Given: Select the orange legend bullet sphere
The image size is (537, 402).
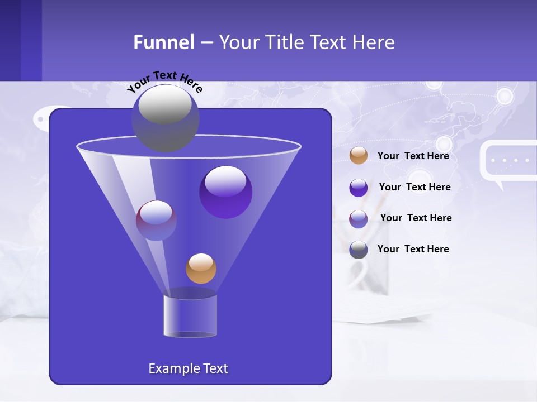Looking at the screenshot, I should [359, 156].
